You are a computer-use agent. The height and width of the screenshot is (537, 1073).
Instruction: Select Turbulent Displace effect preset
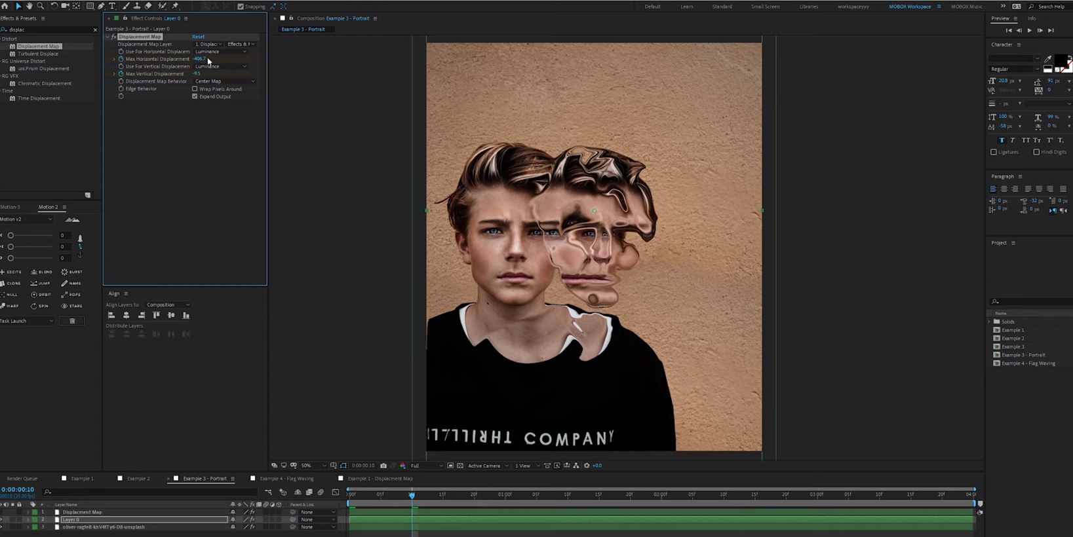click(x=38, y=54)
